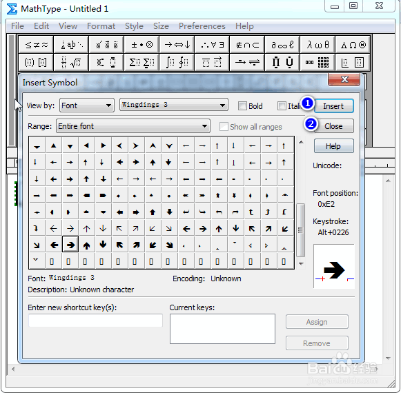Click the MathType window scroll left arrow
This screenshot has height=395, width=401.
click(x=13, y=369)
